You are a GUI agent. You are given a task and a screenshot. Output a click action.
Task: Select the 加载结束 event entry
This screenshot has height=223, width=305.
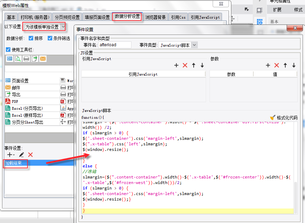39,163
